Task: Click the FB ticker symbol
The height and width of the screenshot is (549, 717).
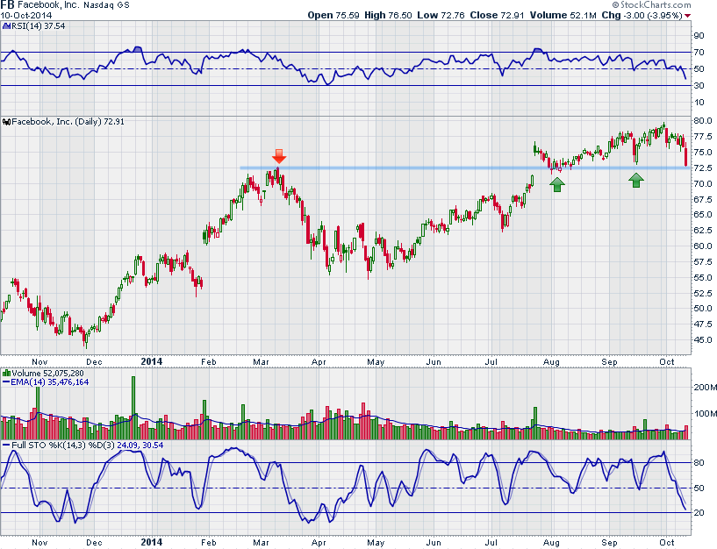Action: (x=7, y=5)
